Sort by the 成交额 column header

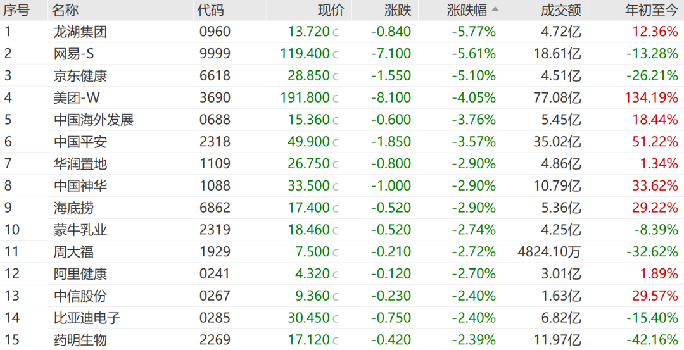tap(561, 11)
